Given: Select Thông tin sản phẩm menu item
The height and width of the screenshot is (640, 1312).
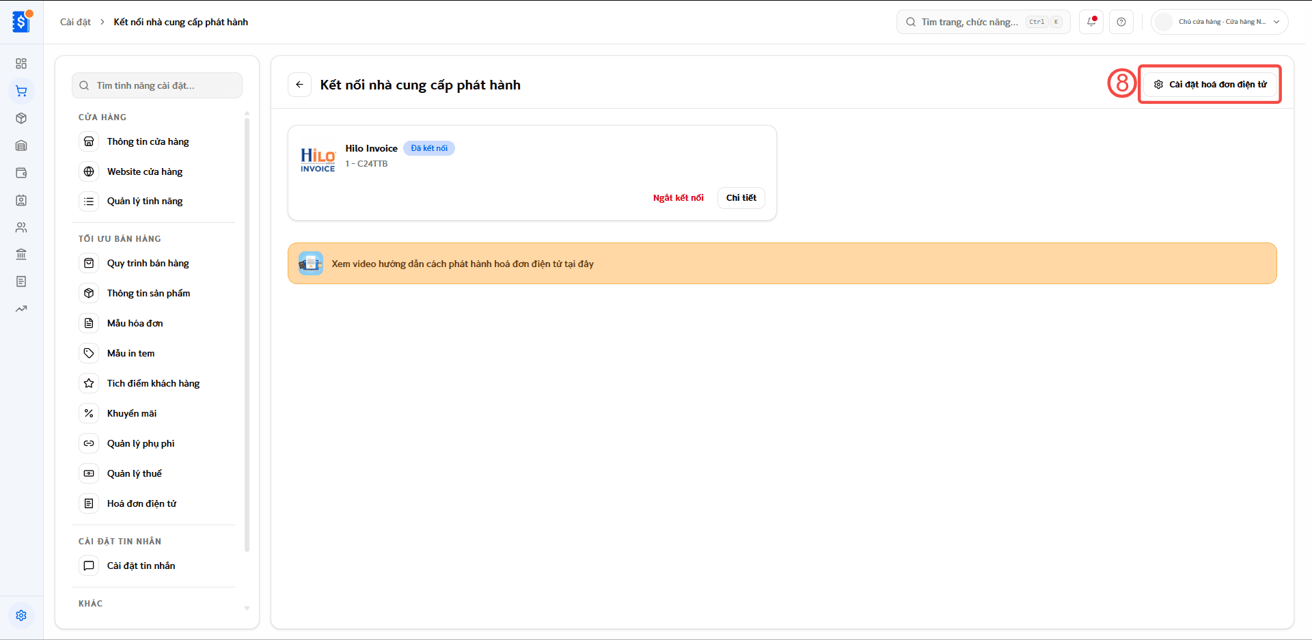Looking at the screenshot, I should click(x=156, y=293).
